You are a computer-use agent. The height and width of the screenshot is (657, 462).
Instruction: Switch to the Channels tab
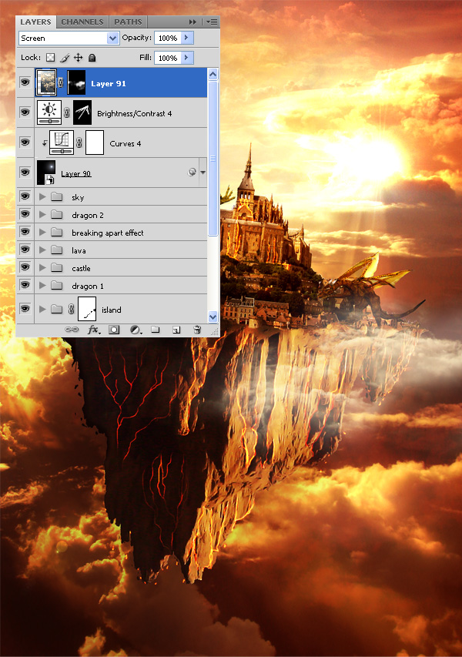click(x=82, y=22)
